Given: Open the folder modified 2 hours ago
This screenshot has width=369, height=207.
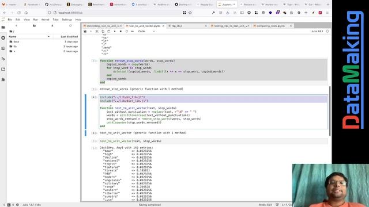Looking at the screenshot, I should 43,51.
